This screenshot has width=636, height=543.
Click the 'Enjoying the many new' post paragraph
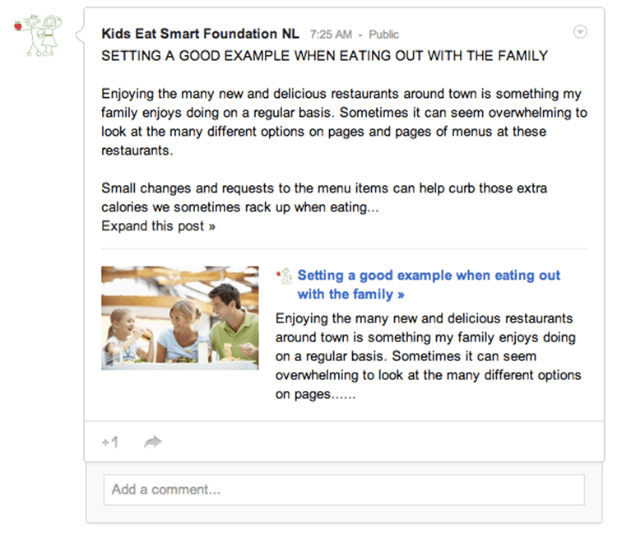pos(344,122)
